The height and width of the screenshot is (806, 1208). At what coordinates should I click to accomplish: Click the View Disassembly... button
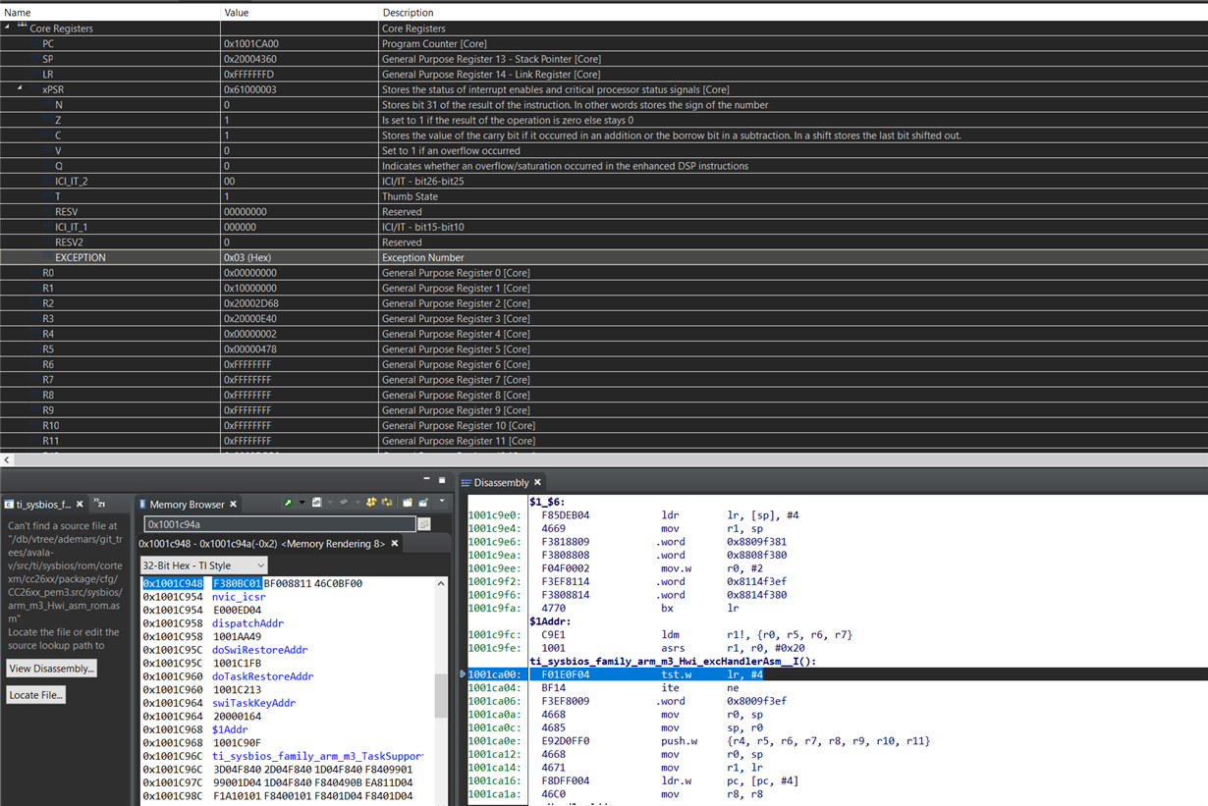(x=52, y=669)
